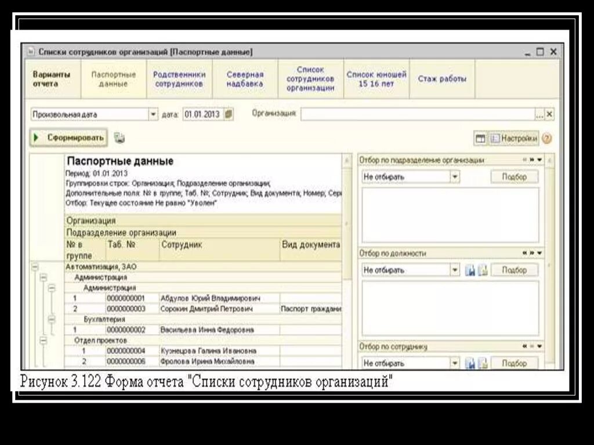
Task: Click the Сформировать button
Action: coord(68,138)
